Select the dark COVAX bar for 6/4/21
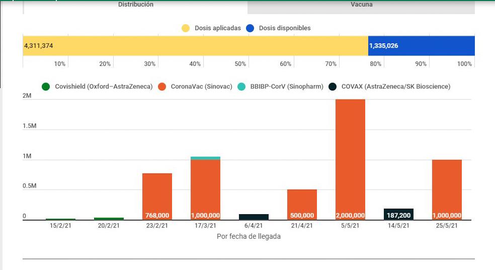Screen dimensions: 495x270 pyautogui.click(x=254, y=217)
